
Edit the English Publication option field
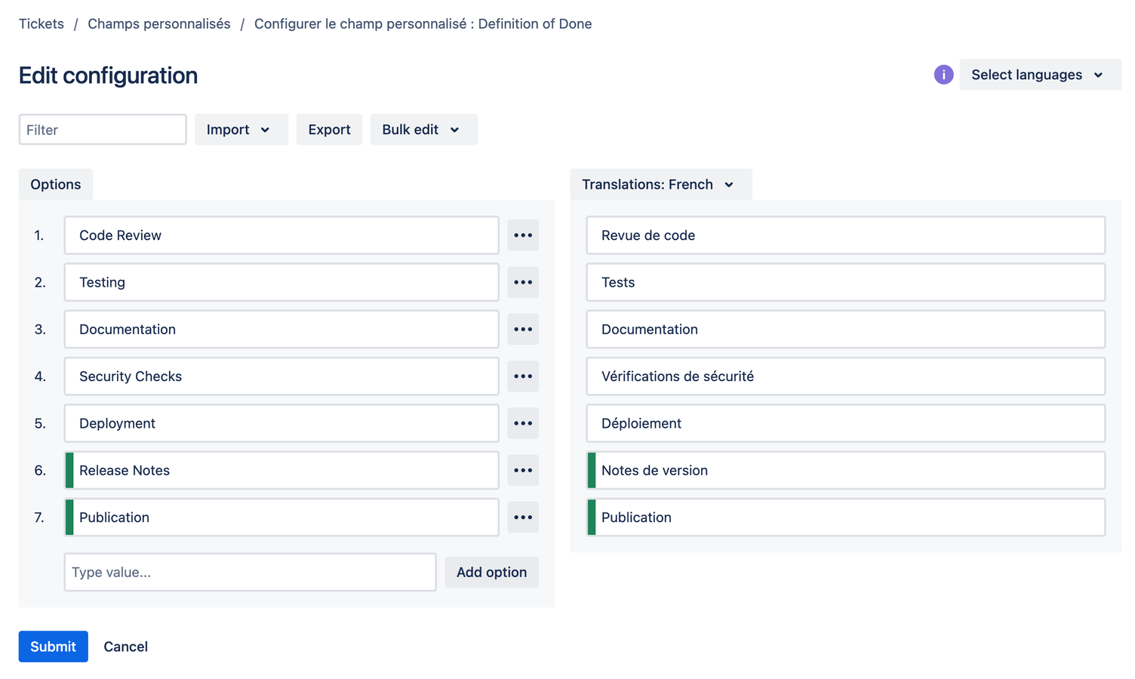[281, 518]
